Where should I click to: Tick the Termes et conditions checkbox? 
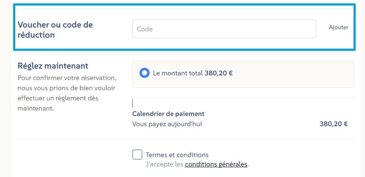(137, 155)
